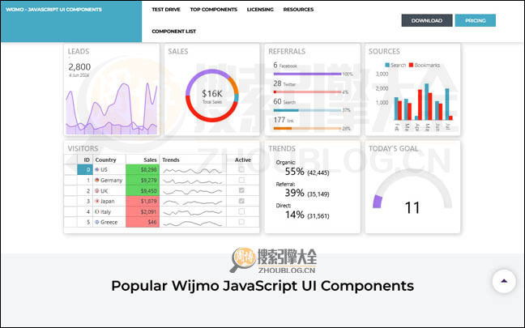
Task: Click the Twitter referral progress bar
Action: point(307,92)
